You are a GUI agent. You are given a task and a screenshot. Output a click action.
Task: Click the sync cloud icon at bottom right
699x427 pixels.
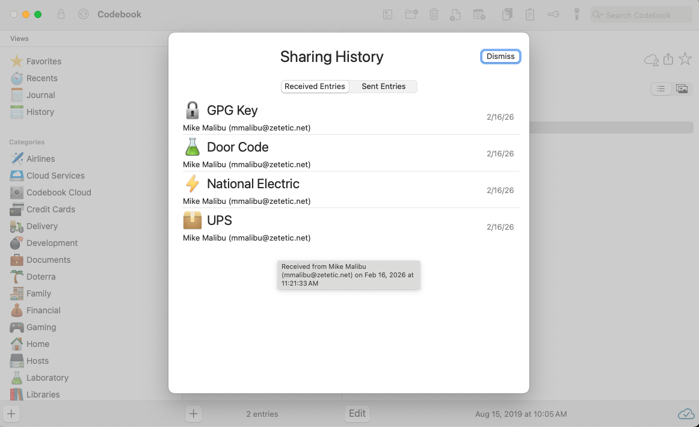click(x=685, y=414)
